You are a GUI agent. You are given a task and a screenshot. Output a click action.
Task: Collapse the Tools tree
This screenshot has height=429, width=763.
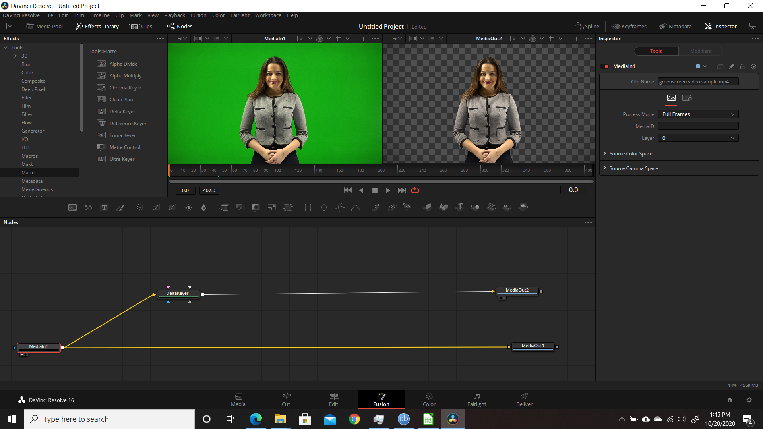pos(6,47)
